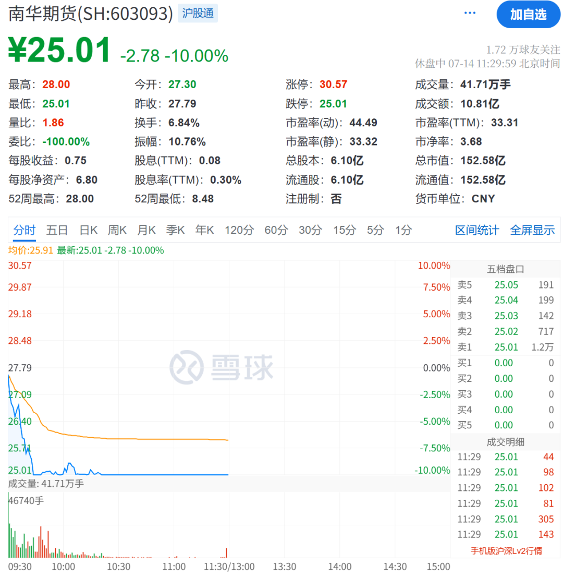Screen dimensions: 563x576
Task: Open the 年K chart tab
Action: 204,230
